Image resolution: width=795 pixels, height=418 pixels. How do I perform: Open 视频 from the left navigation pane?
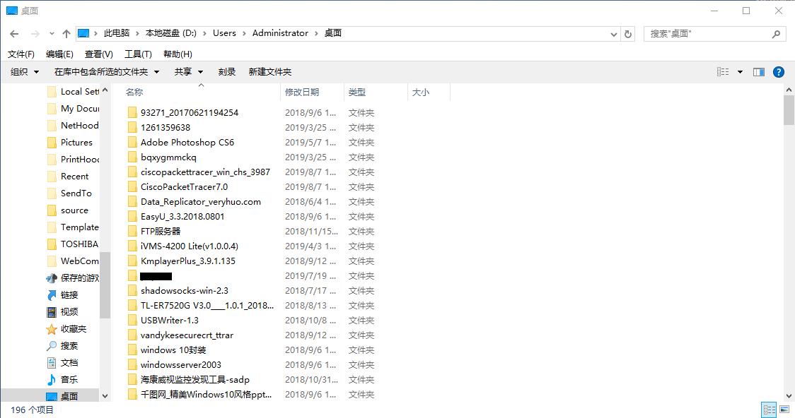[x=69, y=311]
